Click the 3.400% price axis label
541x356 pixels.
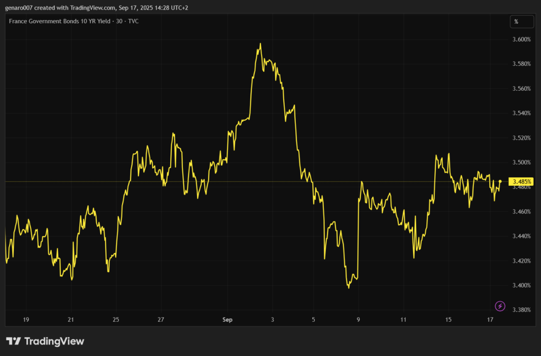click(522, 285)
